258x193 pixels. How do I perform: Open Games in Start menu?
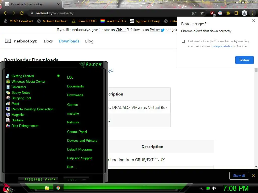(72, 105)
